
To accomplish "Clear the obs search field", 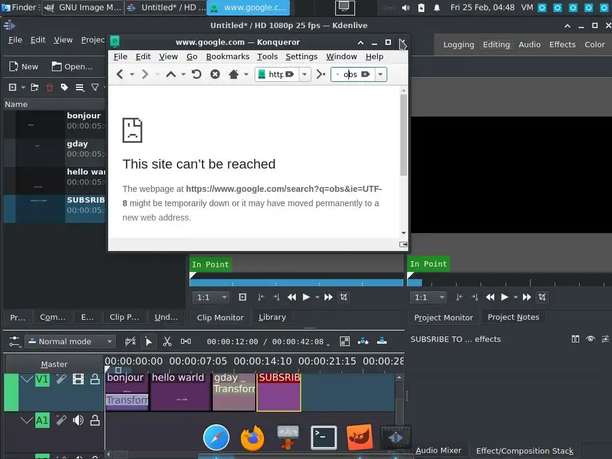I will pos(365,74).
